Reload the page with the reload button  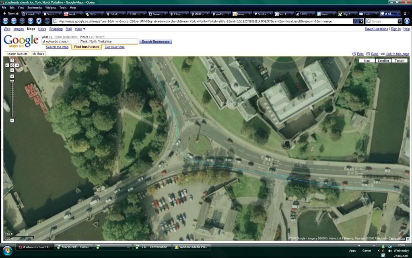[39, 21]
